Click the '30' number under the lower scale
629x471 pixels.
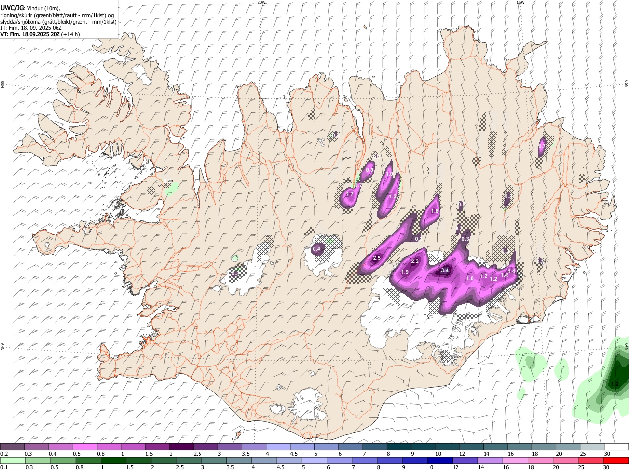pyautogui.click(x=606, y=467)
